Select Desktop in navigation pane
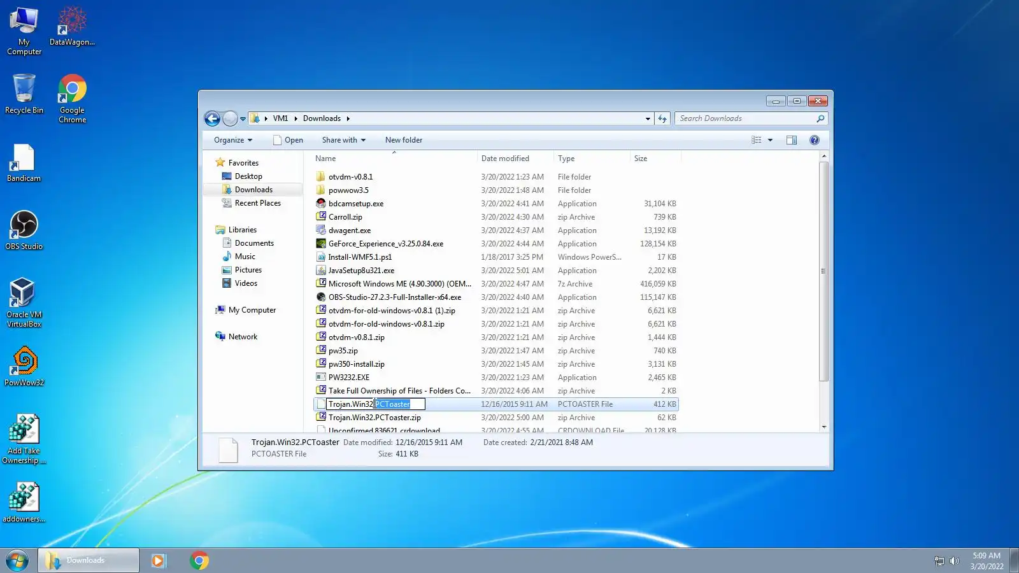This screenshot has width=1019, height=573. 242,176
